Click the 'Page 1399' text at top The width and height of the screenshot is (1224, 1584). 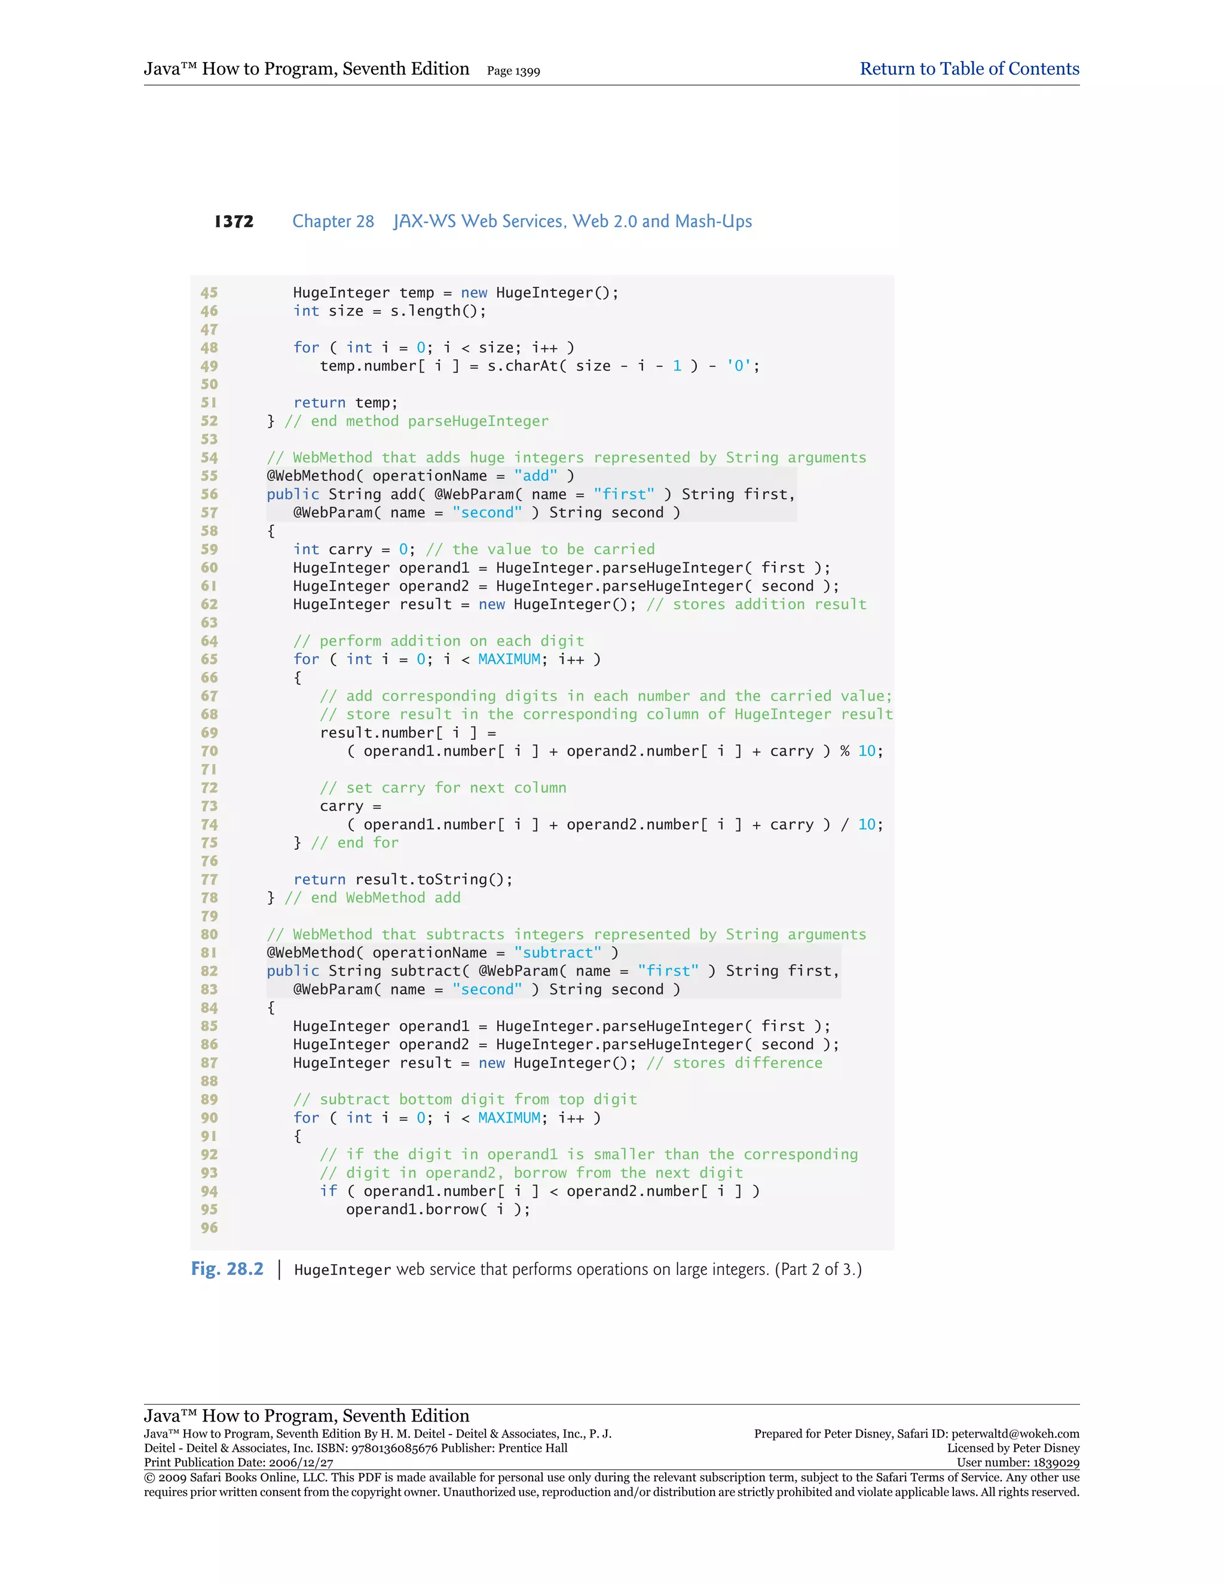(x=513, y=71)
